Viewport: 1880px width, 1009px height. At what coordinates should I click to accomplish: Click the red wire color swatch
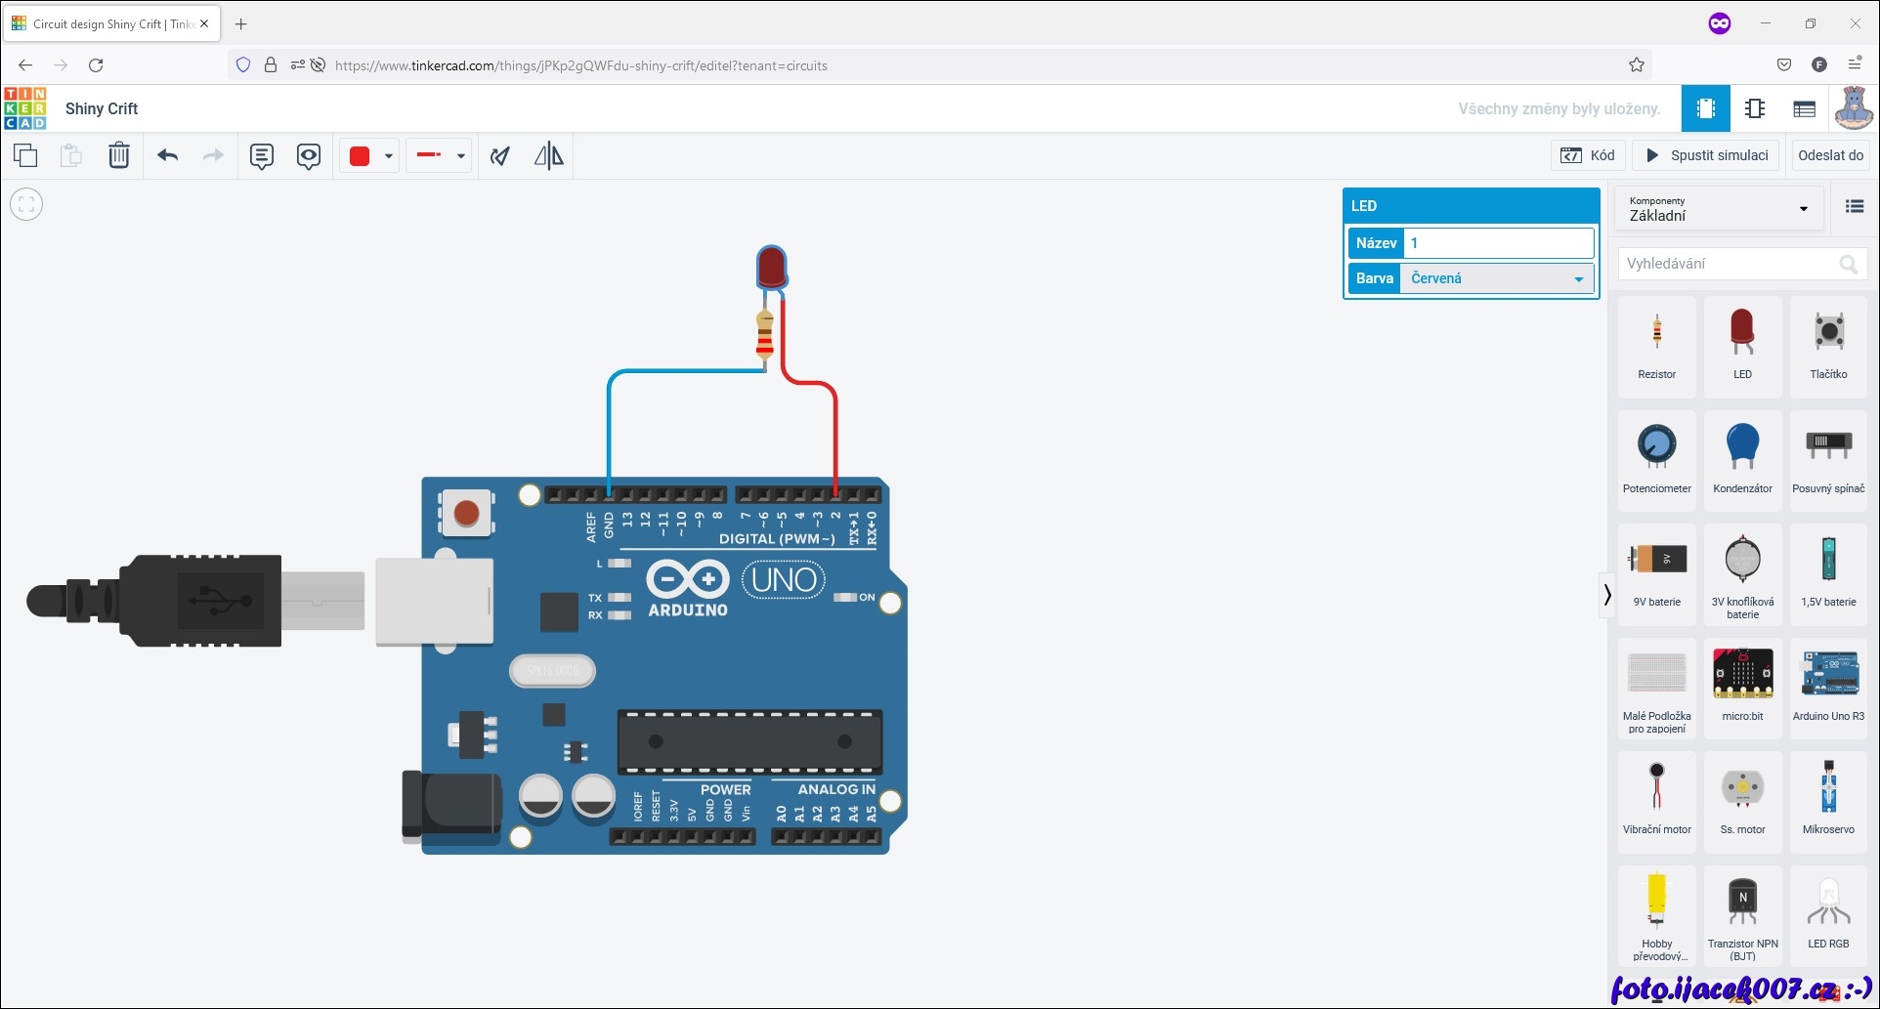(360, 155)
